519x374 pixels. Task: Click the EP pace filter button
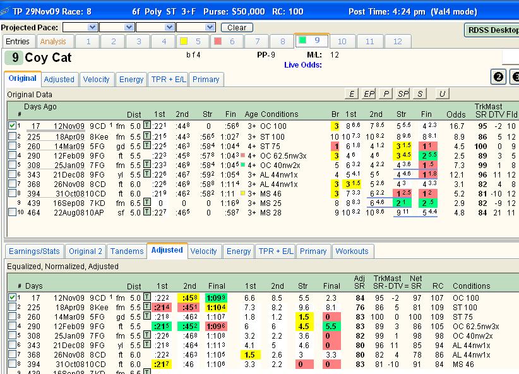click(369, 93)
